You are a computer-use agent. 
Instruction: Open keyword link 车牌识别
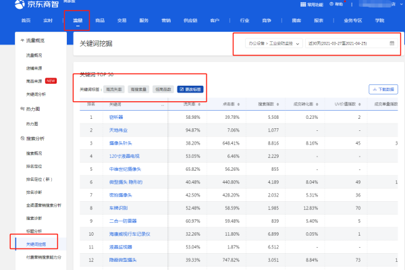coord(118,208)
